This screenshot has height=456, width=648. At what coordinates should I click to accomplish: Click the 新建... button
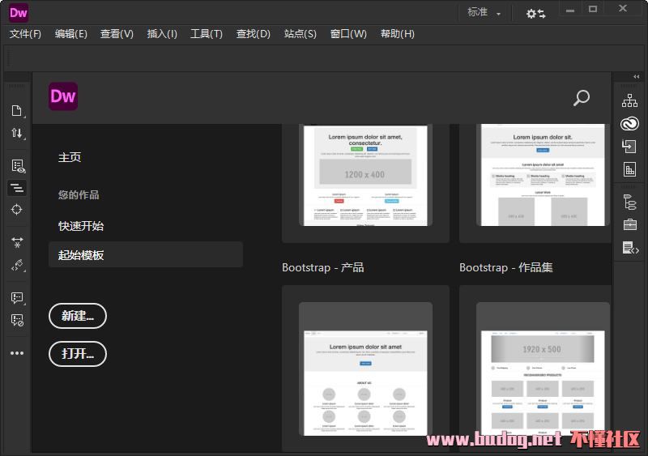(78, 316)
